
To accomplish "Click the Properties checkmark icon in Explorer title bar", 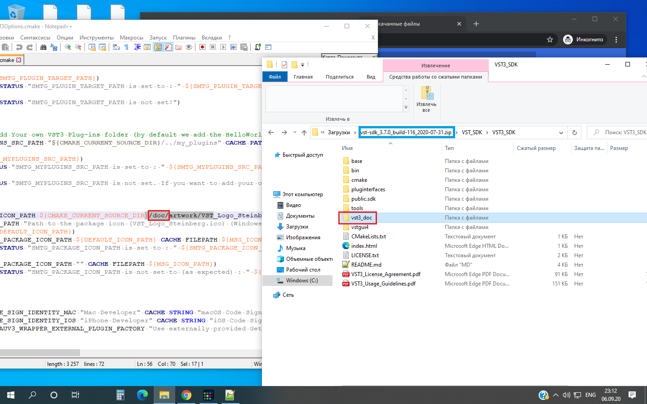I will pos(284,65).
